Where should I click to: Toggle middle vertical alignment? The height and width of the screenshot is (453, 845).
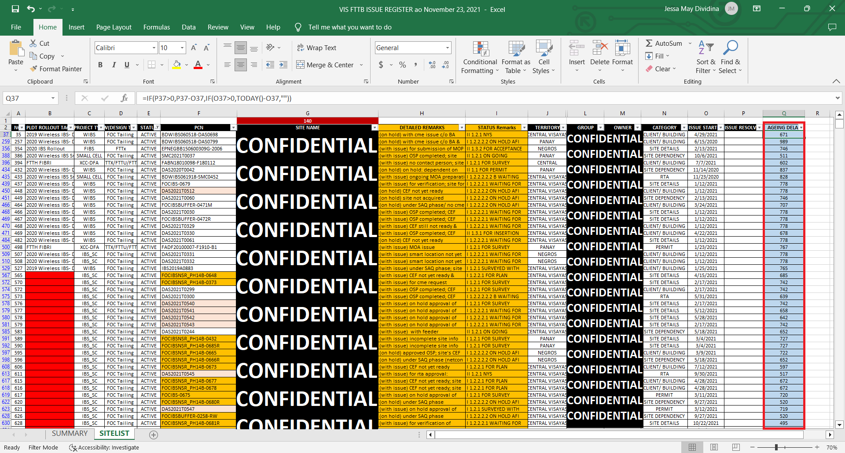241,47
